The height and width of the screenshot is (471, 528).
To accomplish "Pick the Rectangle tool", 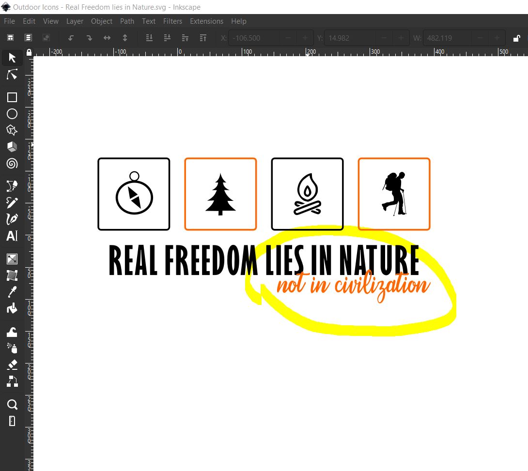I will tap(12, 97).
